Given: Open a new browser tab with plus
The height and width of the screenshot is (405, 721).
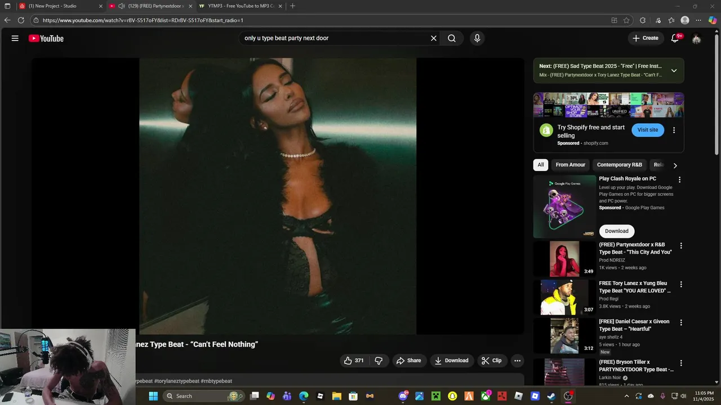Looking at the screenshot, I should point(292,6).
